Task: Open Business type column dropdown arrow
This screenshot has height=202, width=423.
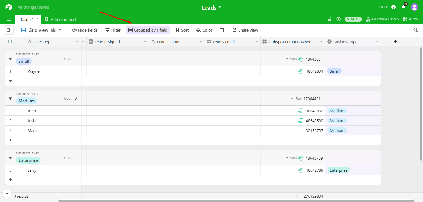Action: coord(377,42)
